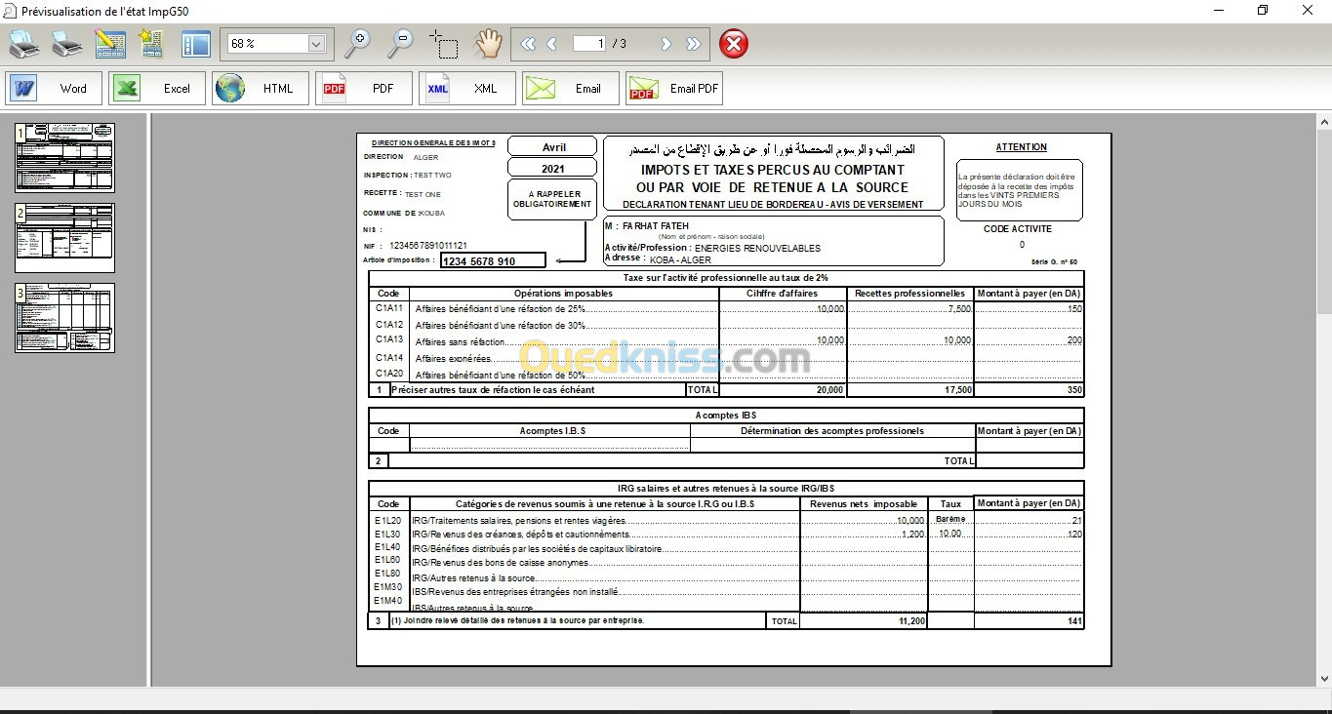Export the report to XML
The height and width of the screenshot is (714, 1332).
coord(467,88)
